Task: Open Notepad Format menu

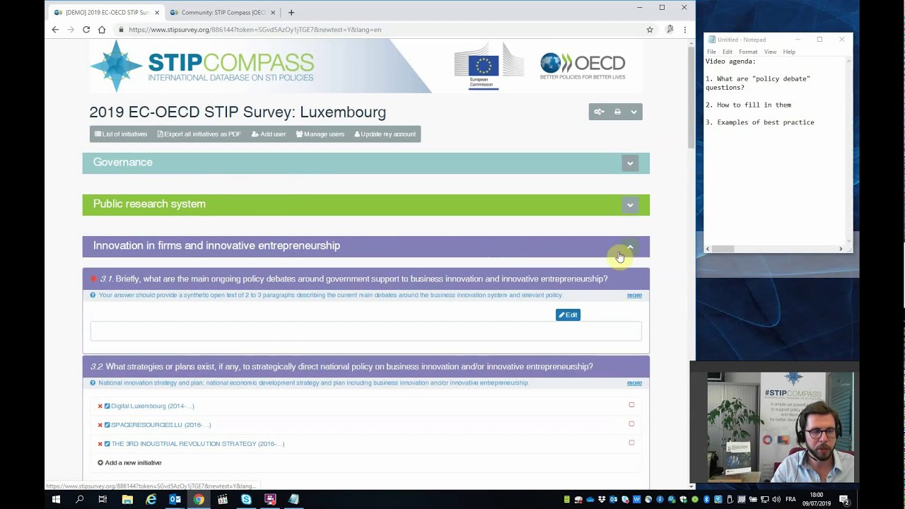Action: pyautogui.click(x=748, y=52)
